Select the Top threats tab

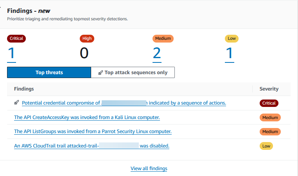(49, 73)
